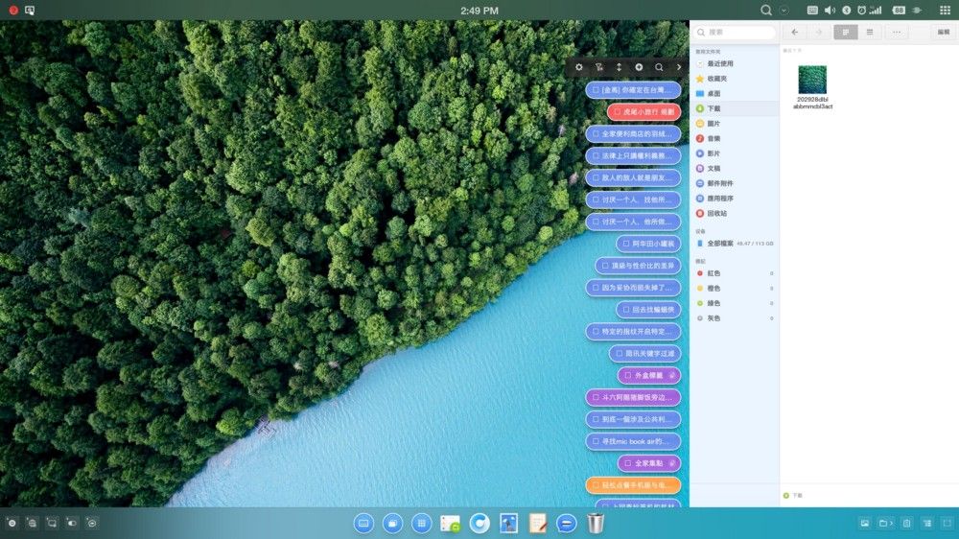Click the 全部檔案 storage entry
This screenshot has width=959, height=539.
720,244
